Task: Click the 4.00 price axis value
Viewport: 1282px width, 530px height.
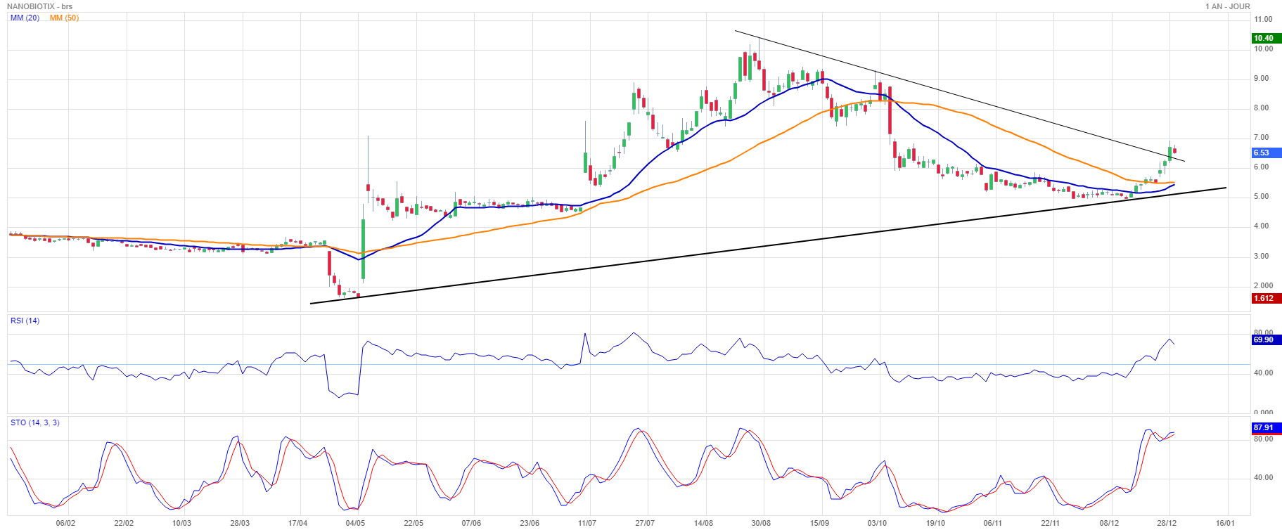Action: [x=1262, y=226]
